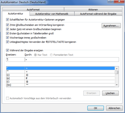Select the (r) registered list entry
Screen dimensions: 125x113
tap(61, 82)
